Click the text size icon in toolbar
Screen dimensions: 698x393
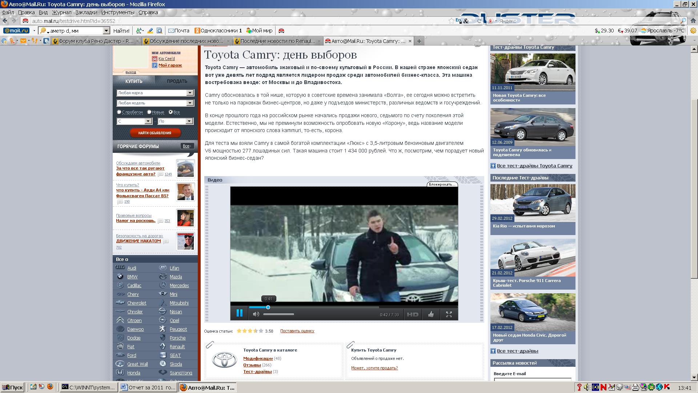pyautogui.click(x=139, y=31)
